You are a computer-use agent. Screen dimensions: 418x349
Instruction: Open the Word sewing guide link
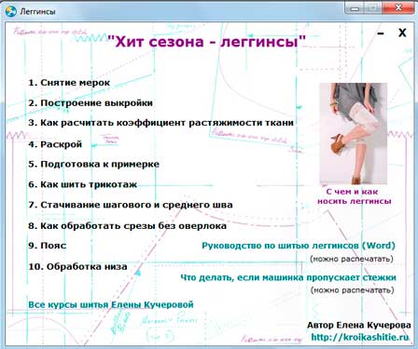(x=299, y=246)
